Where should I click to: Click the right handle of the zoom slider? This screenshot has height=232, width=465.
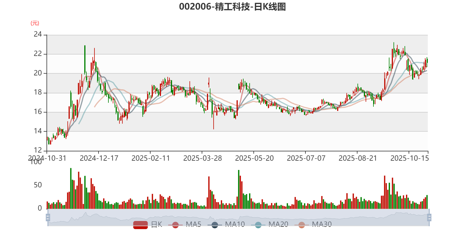click(429, 217)
